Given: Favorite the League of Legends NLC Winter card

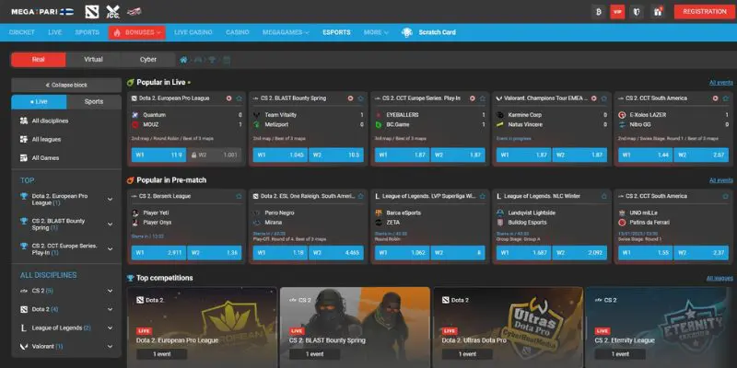Looking at the screenshot, I should coord(604,196).
